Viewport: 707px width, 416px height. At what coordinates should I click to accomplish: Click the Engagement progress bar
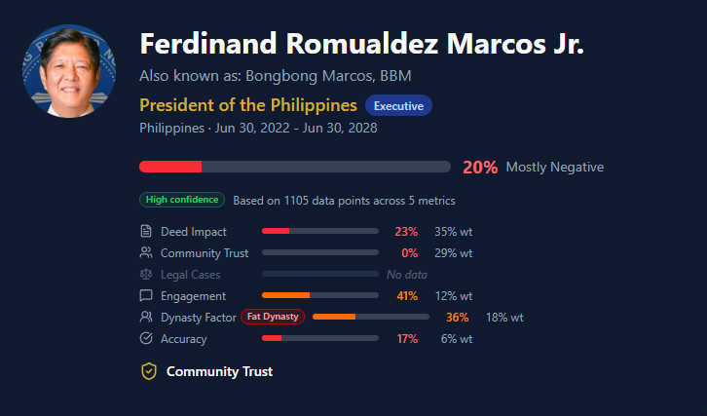pyautogui.click(x=319, y=296)
